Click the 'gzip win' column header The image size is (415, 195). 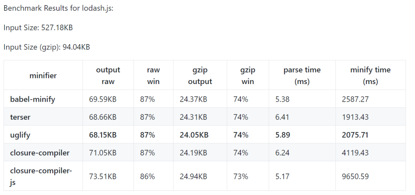247,76
